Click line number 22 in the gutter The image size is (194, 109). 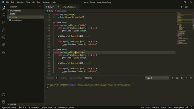[48, 36]
